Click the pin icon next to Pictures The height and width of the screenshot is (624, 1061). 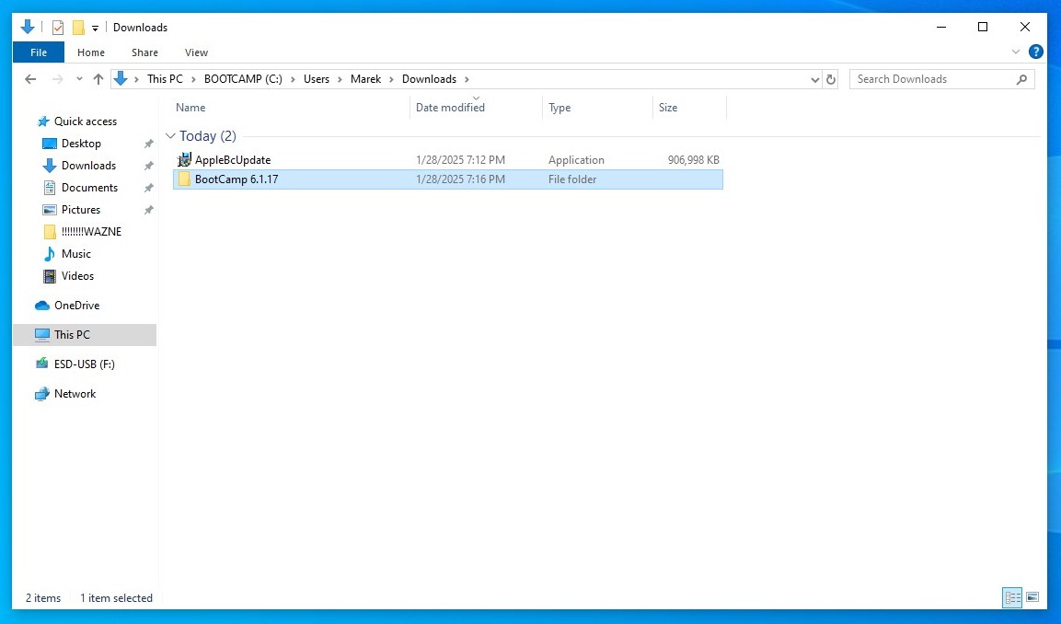coord(149,210)
